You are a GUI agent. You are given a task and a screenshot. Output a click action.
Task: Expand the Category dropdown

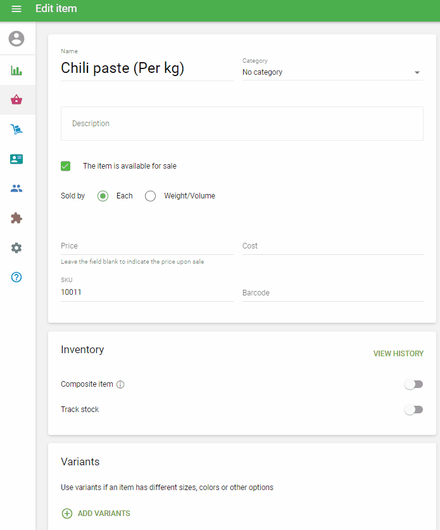point(332,72)
